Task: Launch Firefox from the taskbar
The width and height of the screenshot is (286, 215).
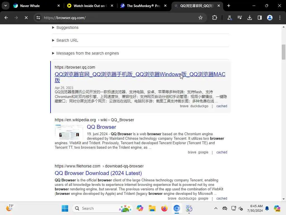Action: 164,208
